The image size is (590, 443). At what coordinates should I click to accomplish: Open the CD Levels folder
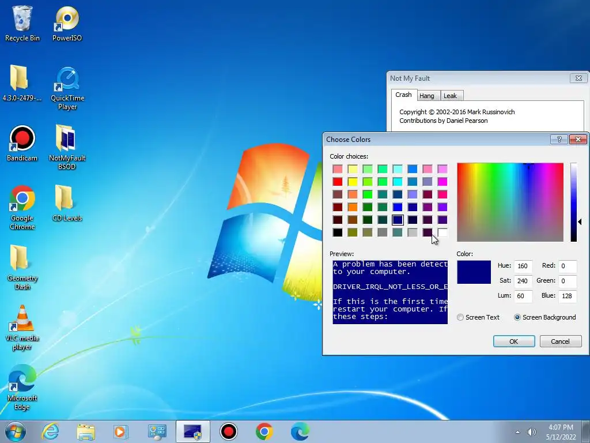click(x=67, y=202)
